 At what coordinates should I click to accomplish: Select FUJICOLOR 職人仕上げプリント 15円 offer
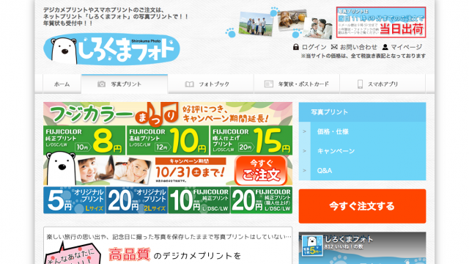point(251,140)
